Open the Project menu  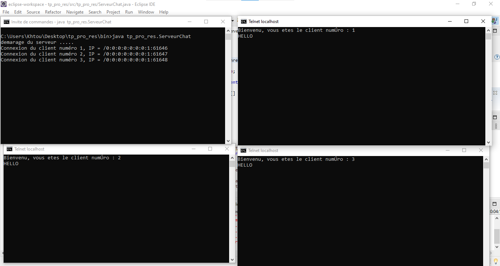pyautogui.click(x=113, y=12)
